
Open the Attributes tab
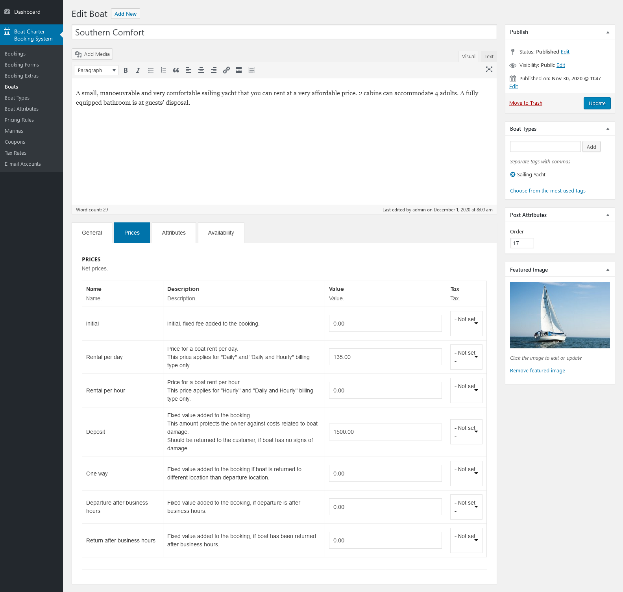coord(174,233)
